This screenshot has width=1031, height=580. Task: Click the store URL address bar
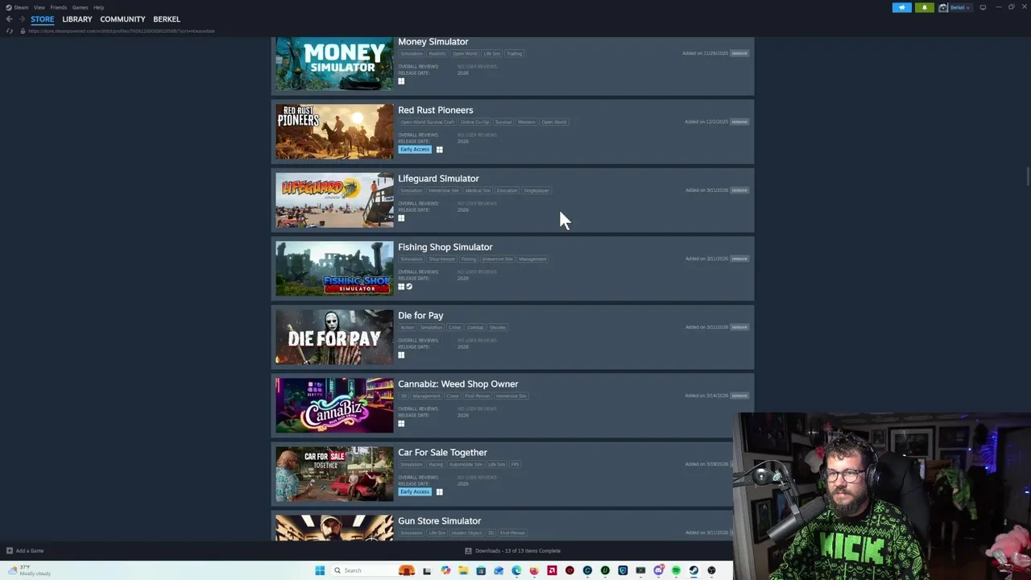point(121,31)
